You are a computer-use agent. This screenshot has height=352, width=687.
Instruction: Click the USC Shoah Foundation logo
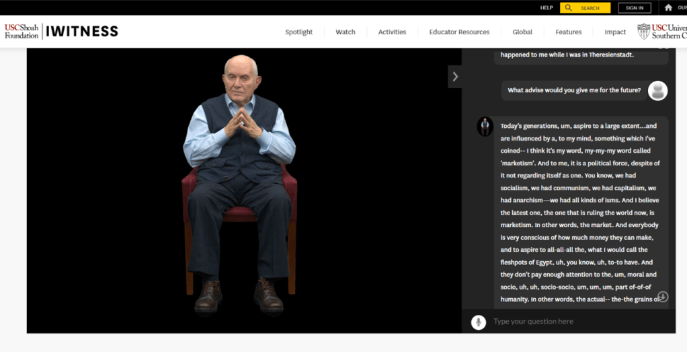coord(22,31)
